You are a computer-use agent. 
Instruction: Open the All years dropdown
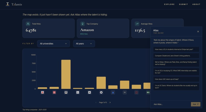(x=84, y=44)
